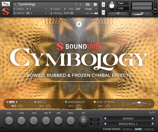Screen dimensions: 158x132
Task: Toggle the MIC 2 green enable dot
Action: (x=35, y=102)
